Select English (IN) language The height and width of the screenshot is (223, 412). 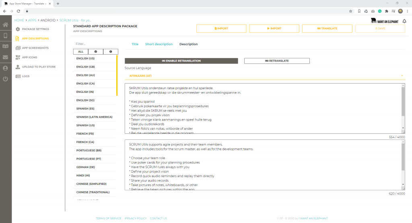94,92
